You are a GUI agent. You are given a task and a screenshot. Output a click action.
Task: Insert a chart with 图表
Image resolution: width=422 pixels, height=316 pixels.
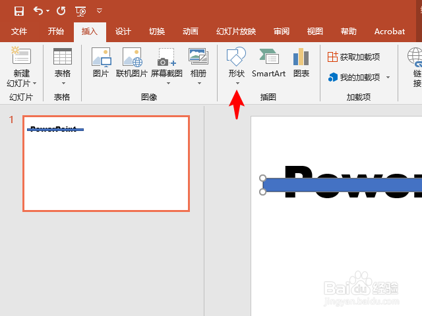click(301, 63)
